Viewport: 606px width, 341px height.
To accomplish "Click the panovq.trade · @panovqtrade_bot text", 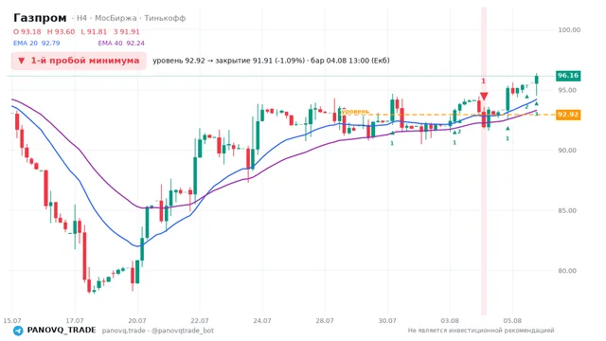I will tap(158, 331).
